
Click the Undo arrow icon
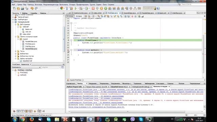point(32,8)
